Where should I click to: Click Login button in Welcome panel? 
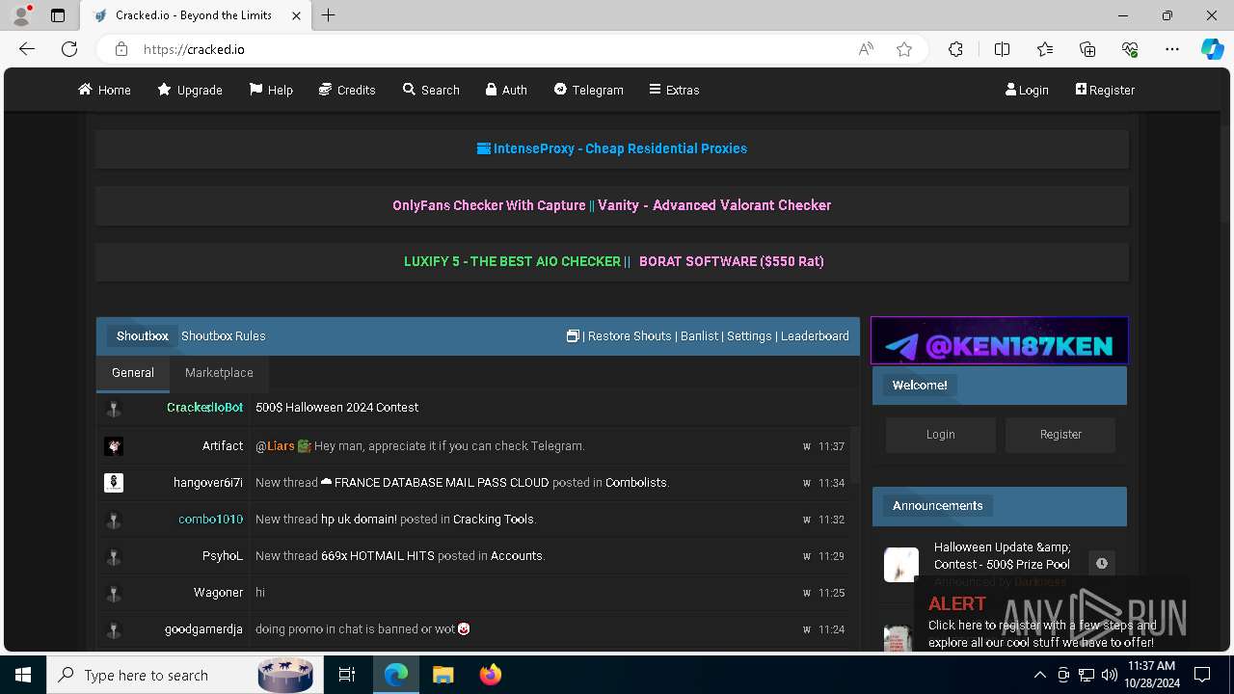(941, 435)
